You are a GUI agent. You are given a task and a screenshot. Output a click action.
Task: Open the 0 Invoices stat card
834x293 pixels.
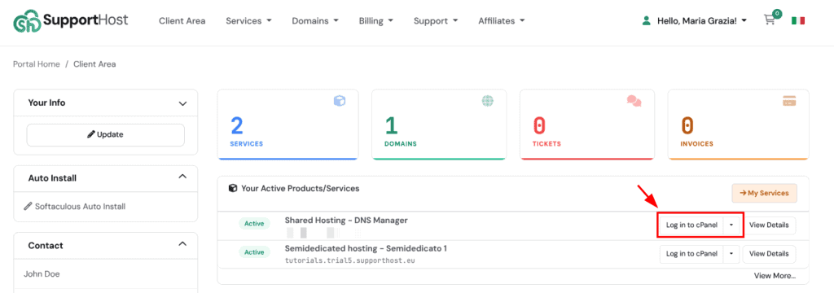coord(738,125)
